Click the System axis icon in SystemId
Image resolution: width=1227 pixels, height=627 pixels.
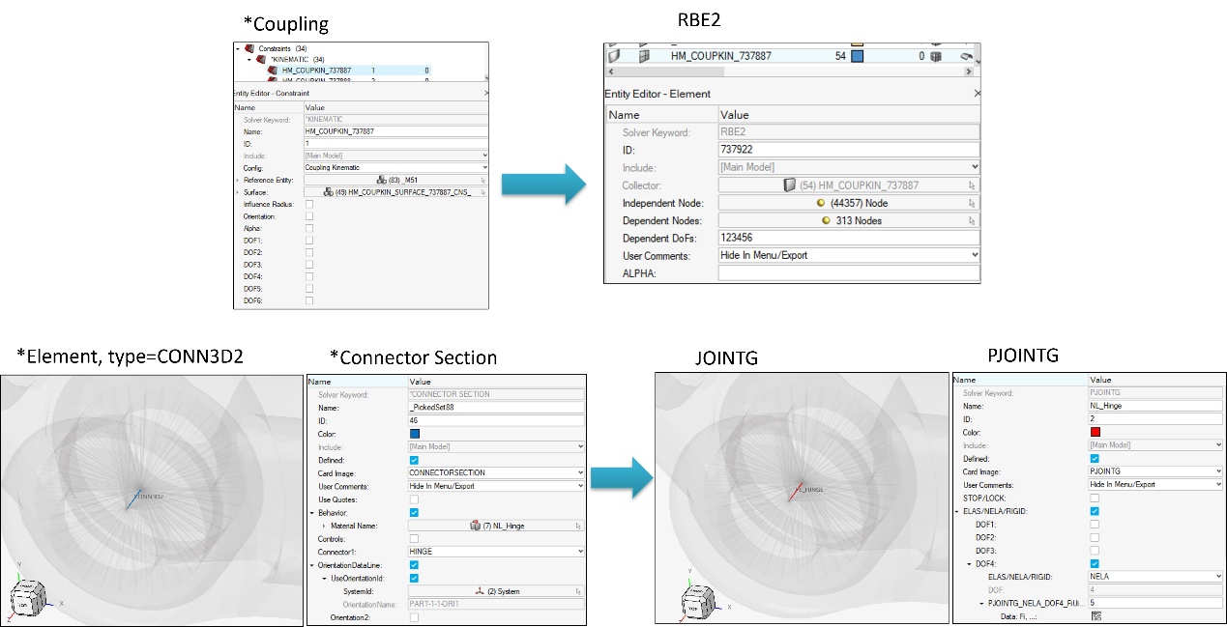coord(478,590)
